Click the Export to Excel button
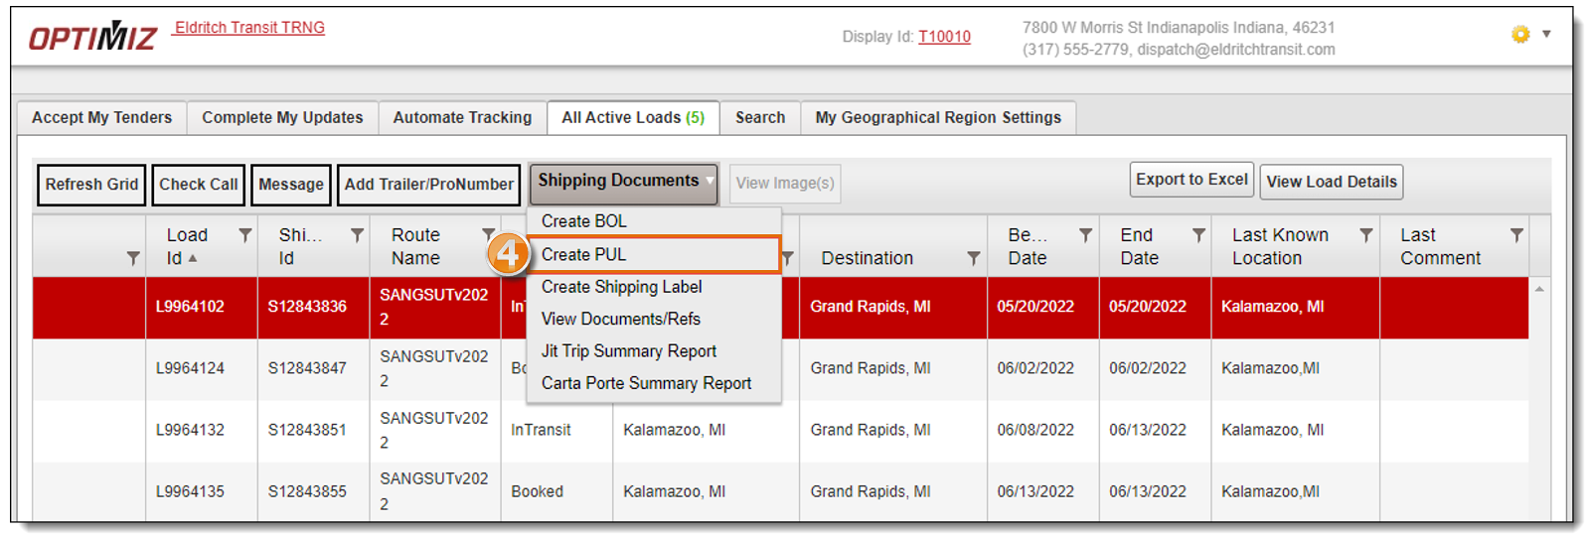 (1190, 180)
